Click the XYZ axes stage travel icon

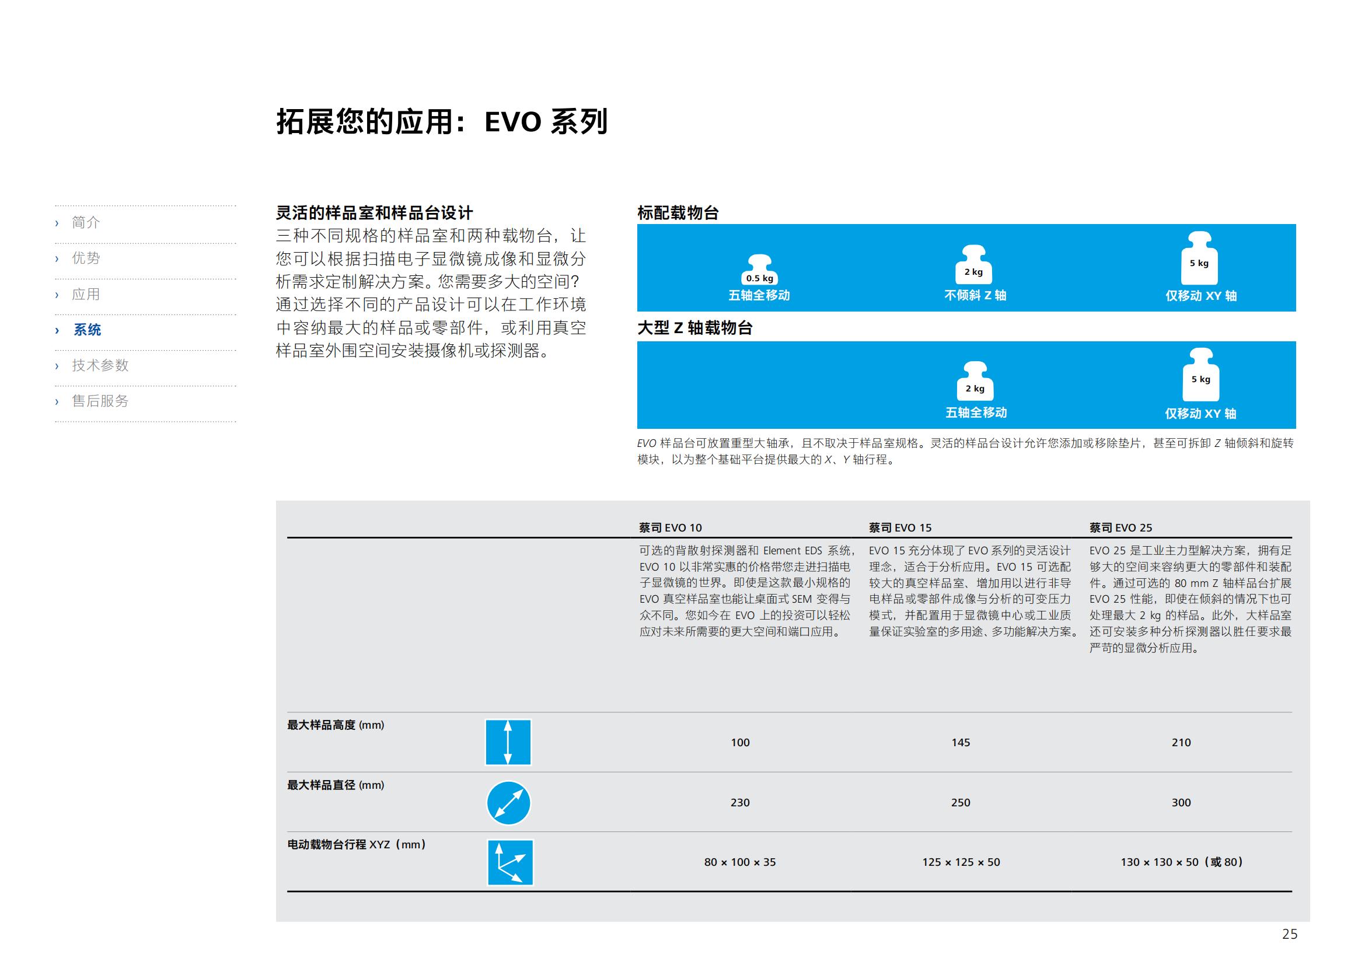510,862
